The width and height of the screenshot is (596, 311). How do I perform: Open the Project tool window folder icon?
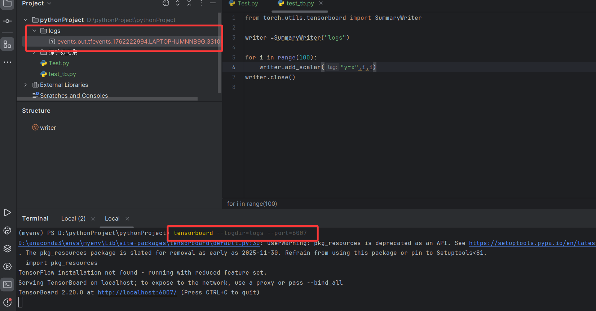[7, 4]
